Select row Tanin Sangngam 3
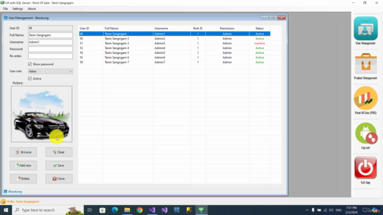383x215 pixels. point(174,44)
